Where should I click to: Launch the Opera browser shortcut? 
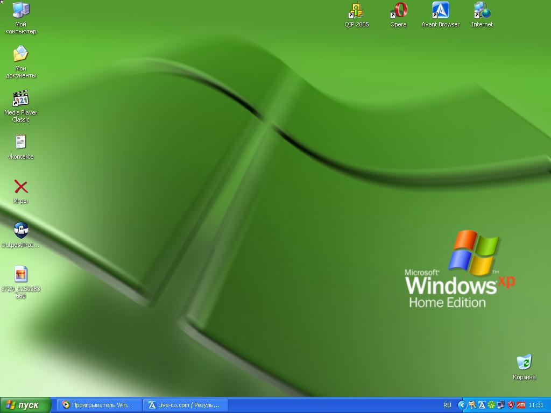point(398,11)
